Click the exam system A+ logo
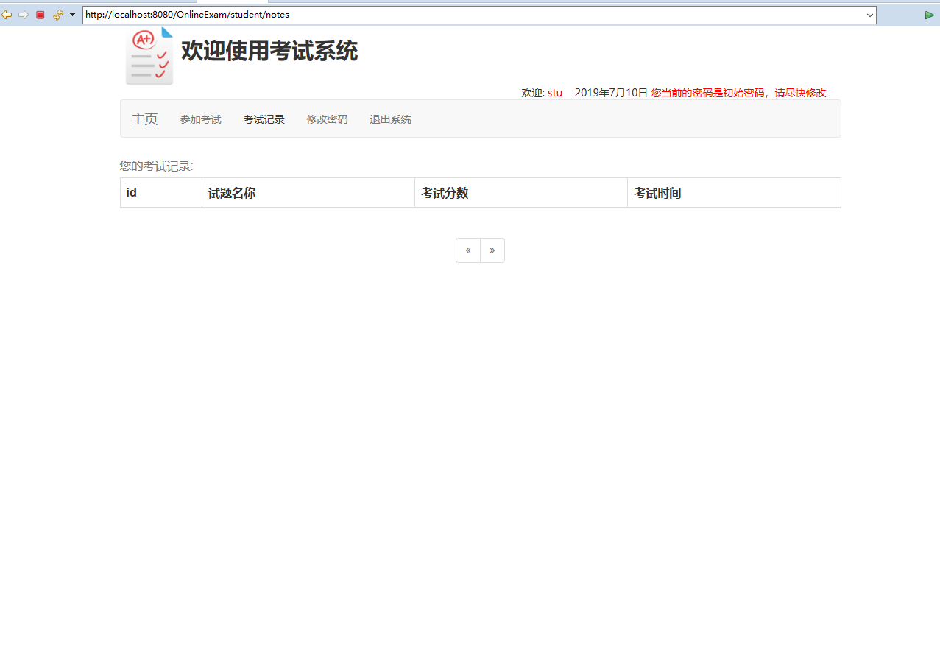Viewport: 940px width, 656px height. coord(149,54)
